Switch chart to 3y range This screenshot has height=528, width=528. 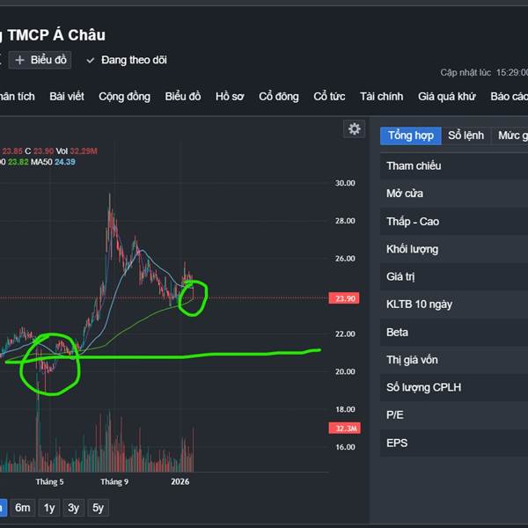74,508
